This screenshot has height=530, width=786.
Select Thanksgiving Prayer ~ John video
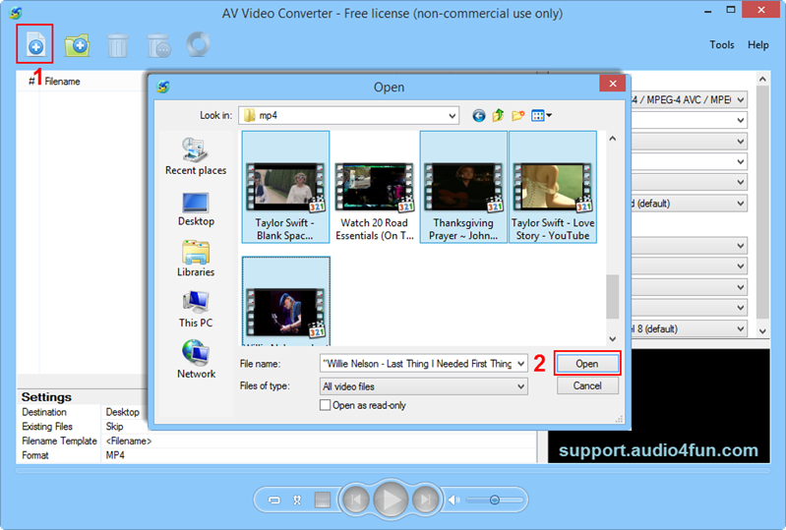(x=463, y=187)
